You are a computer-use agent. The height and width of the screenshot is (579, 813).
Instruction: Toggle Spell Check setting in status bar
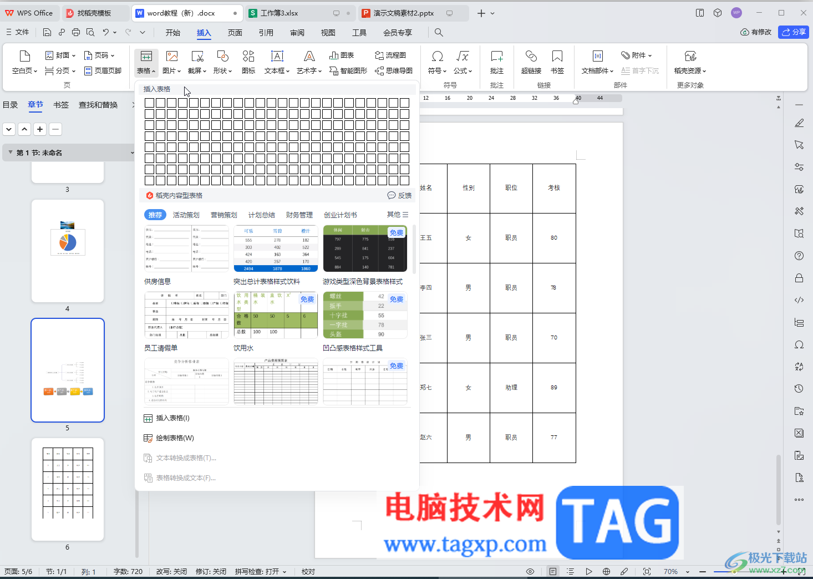click(261, 572)
